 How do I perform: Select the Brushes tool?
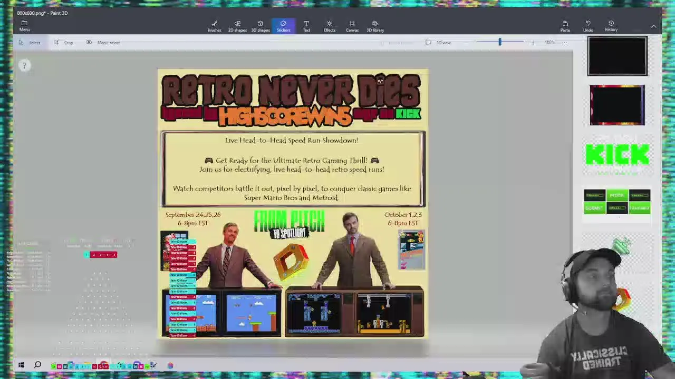214,26
